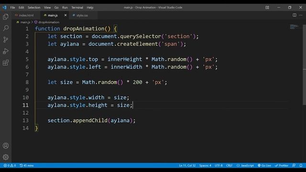The image size is (306, 172).
Task: Open the Selection menu
Action: click(34, 8)
